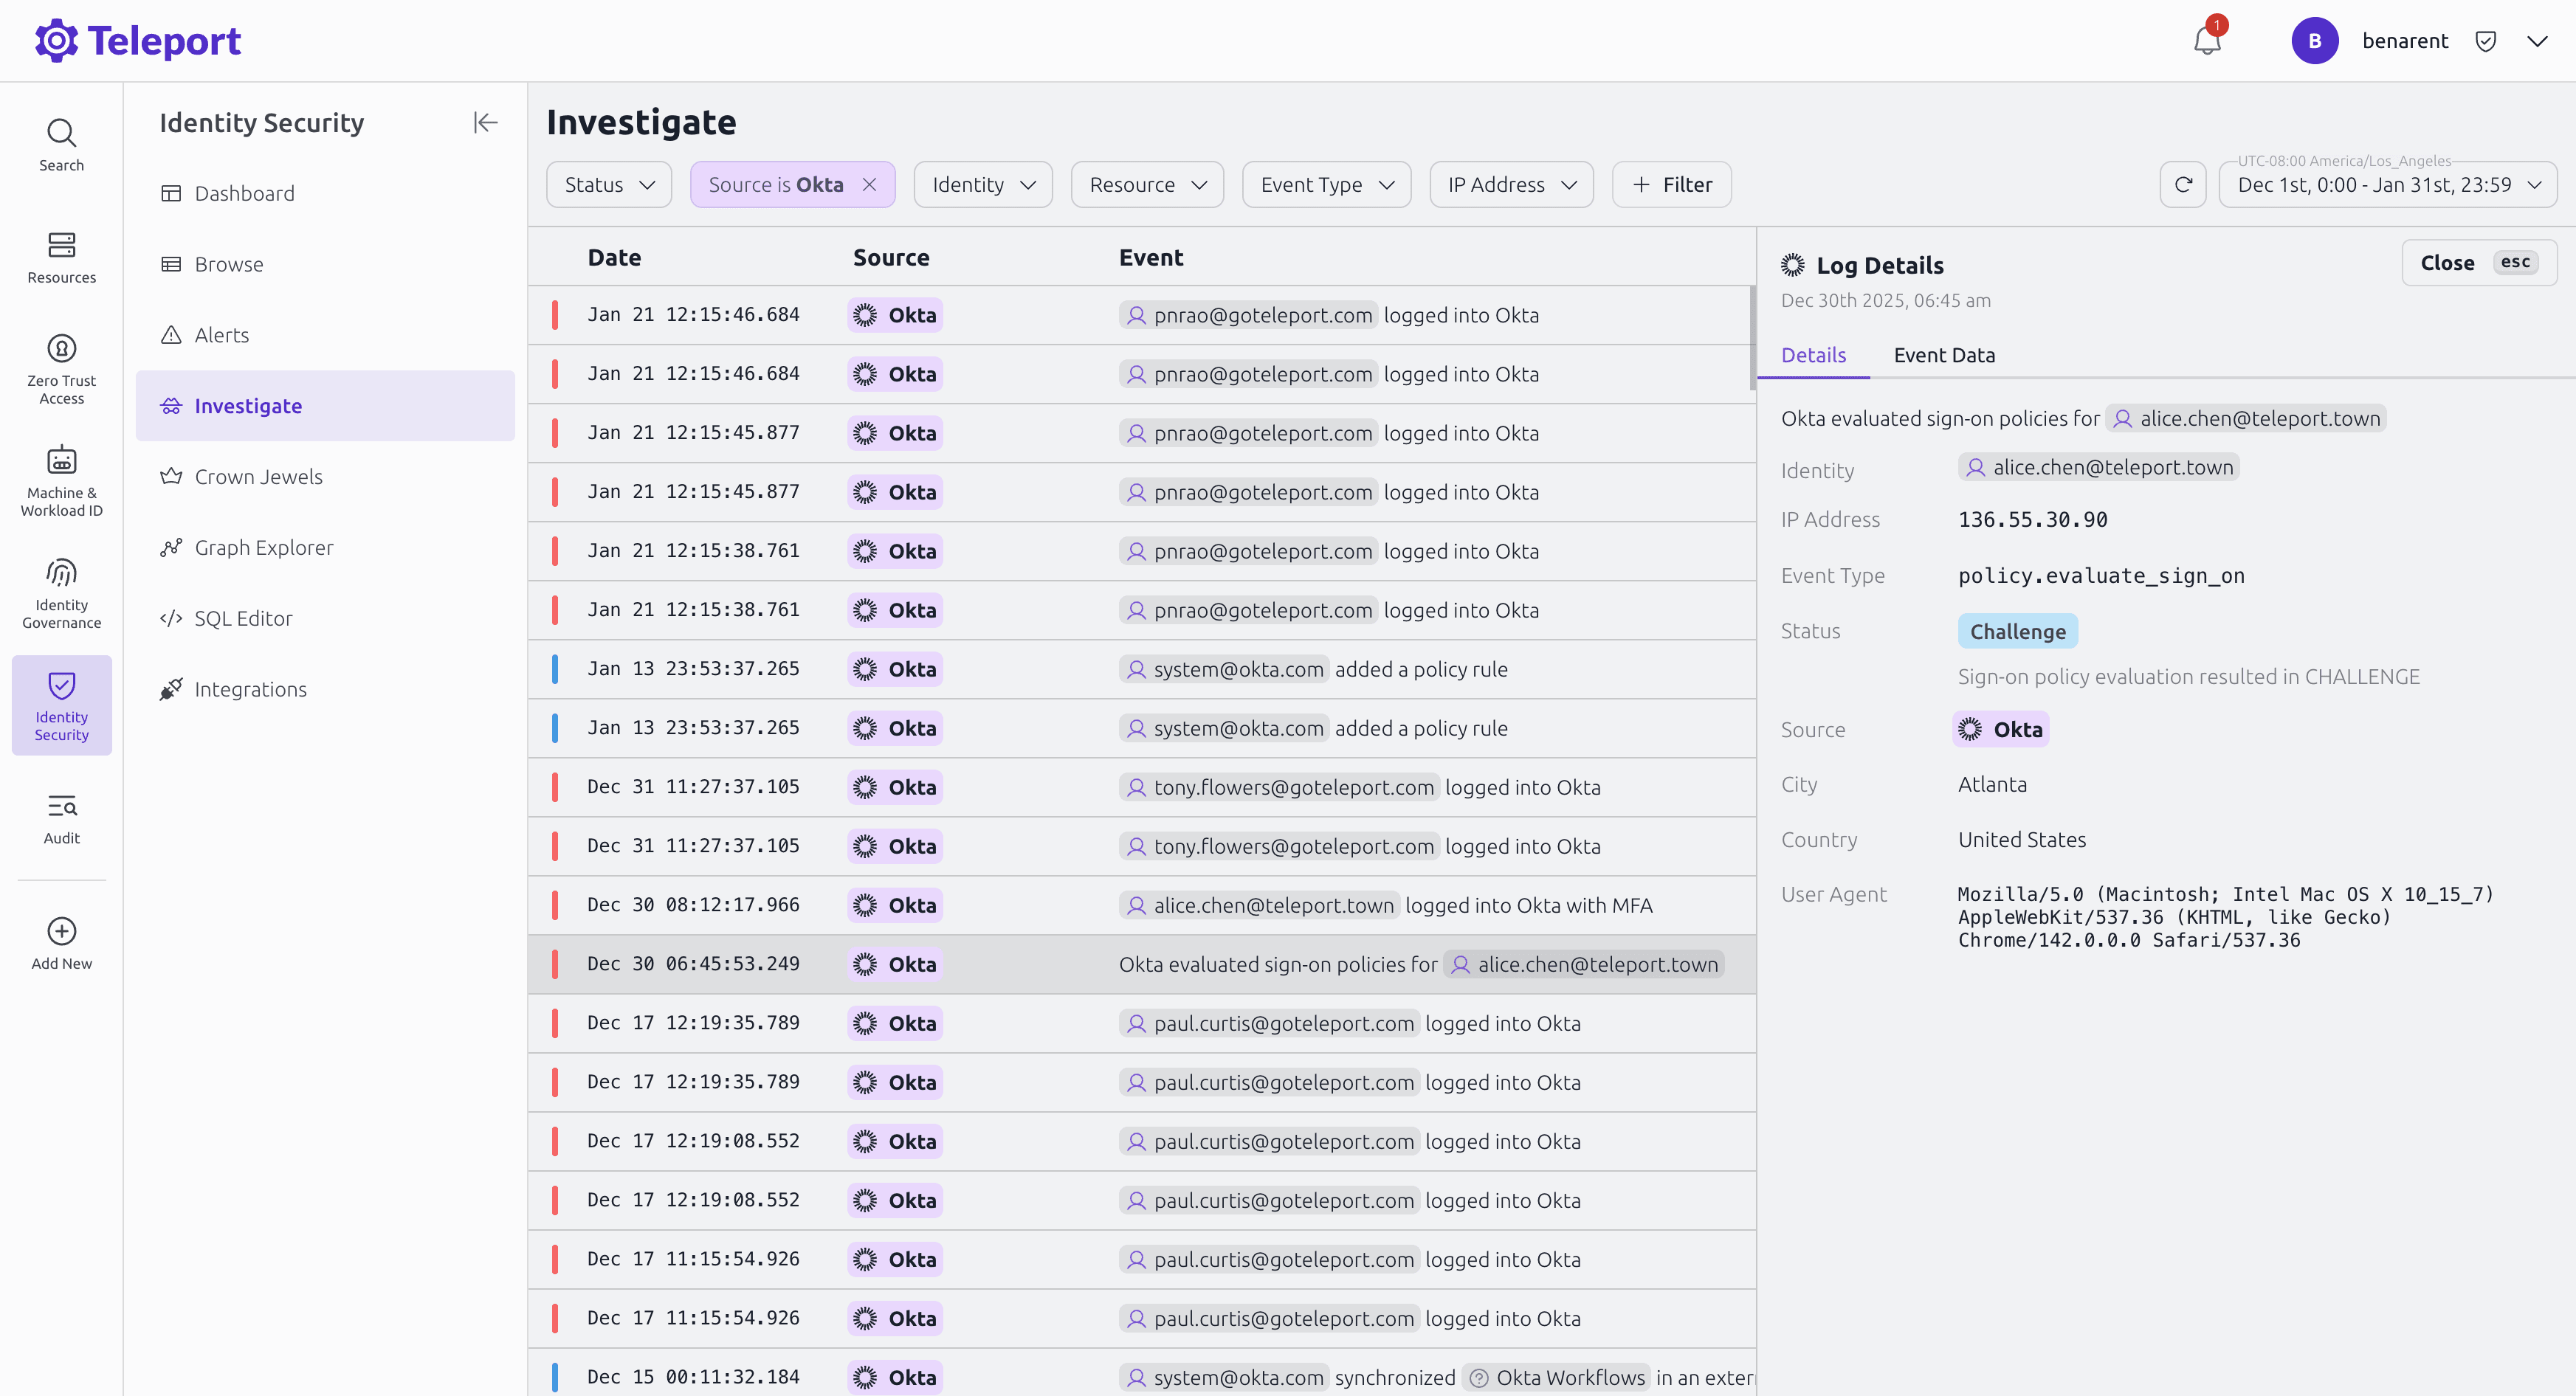Remove the Source is Okta filter
Viewport: 2576px width, 1396px height.
[x=869, y=184]
